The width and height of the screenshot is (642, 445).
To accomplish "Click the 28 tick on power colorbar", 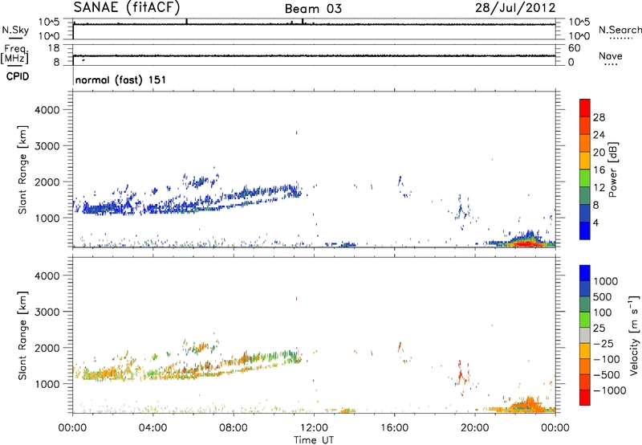I will click(x=599, y=117).
